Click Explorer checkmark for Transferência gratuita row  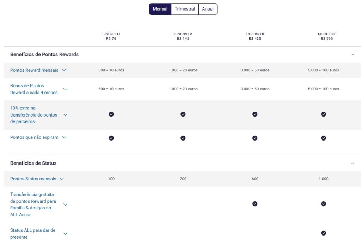[x=255, y=204]
